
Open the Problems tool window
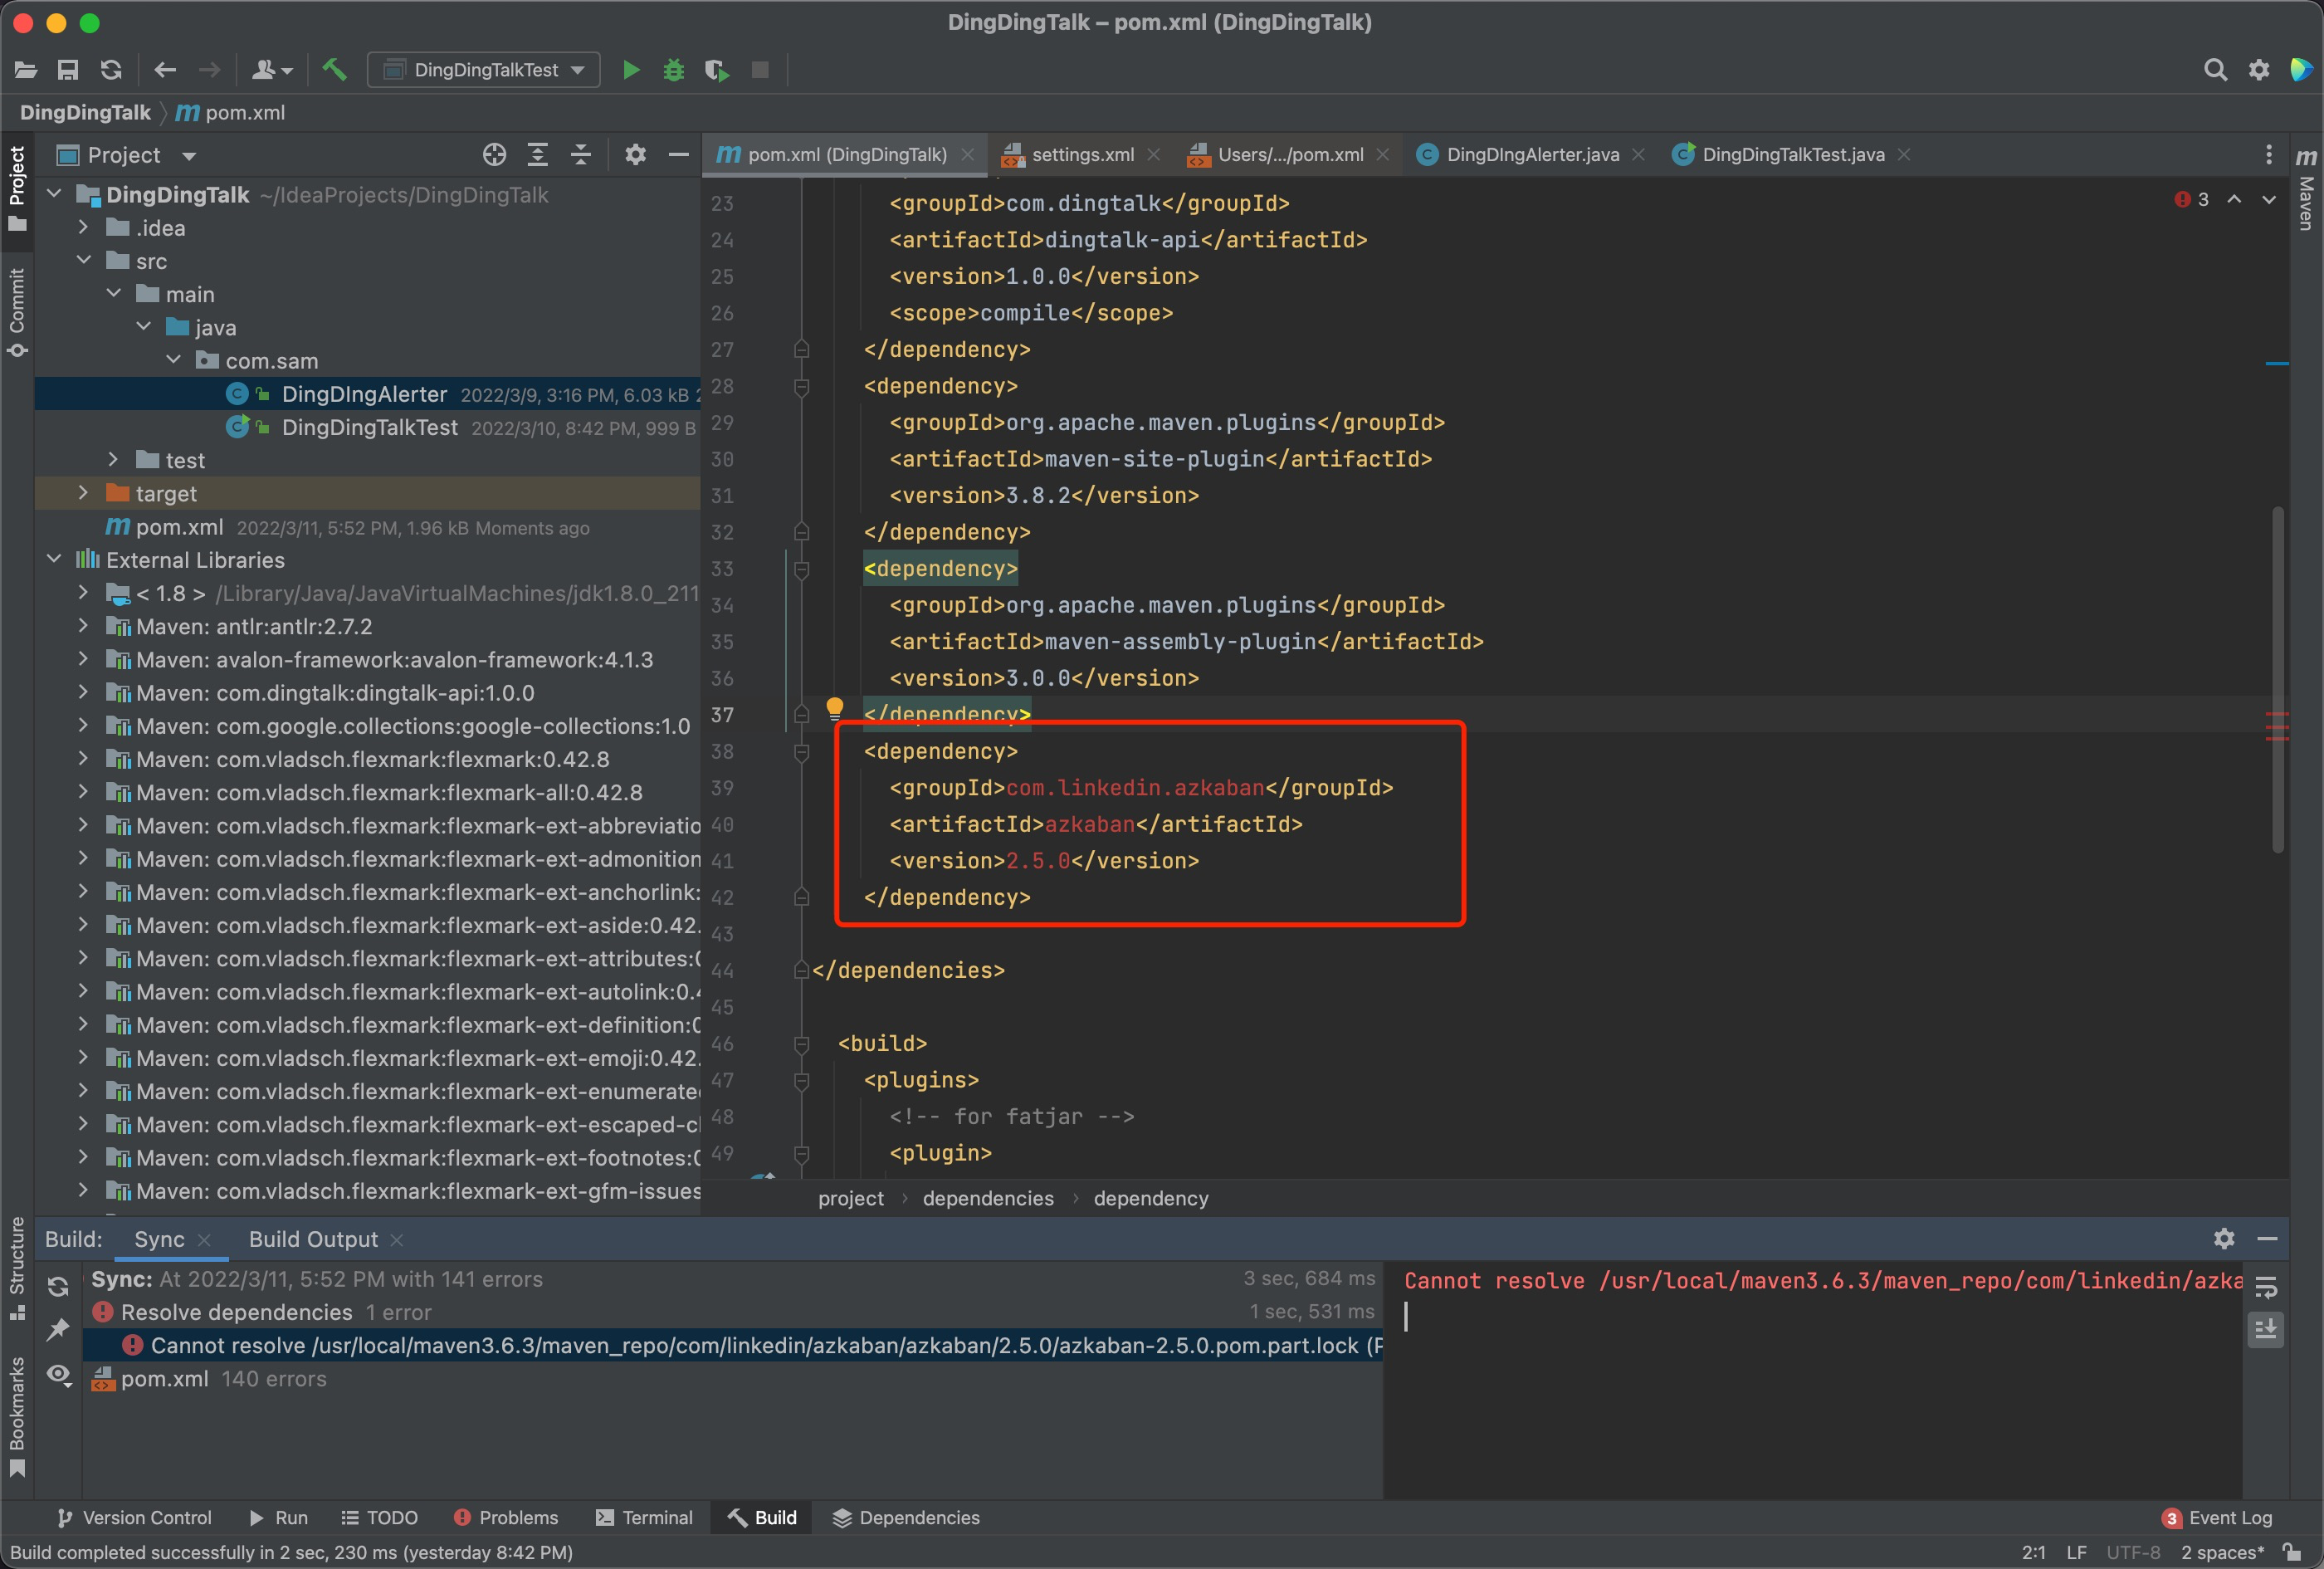(506, 1518)
